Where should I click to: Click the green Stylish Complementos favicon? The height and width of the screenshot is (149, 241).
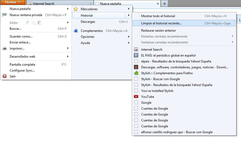pyautogui.click(x=136, y=73)
